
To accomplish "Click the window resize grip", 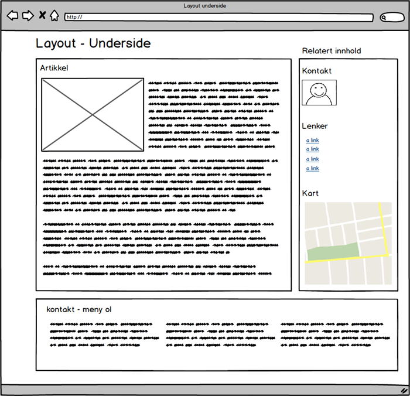I will click(x=404, y=390).
